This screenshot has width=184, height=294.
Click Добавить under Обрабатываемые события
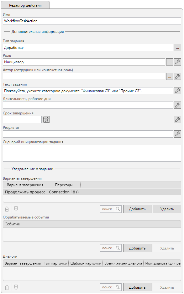(x=137, y=248)
